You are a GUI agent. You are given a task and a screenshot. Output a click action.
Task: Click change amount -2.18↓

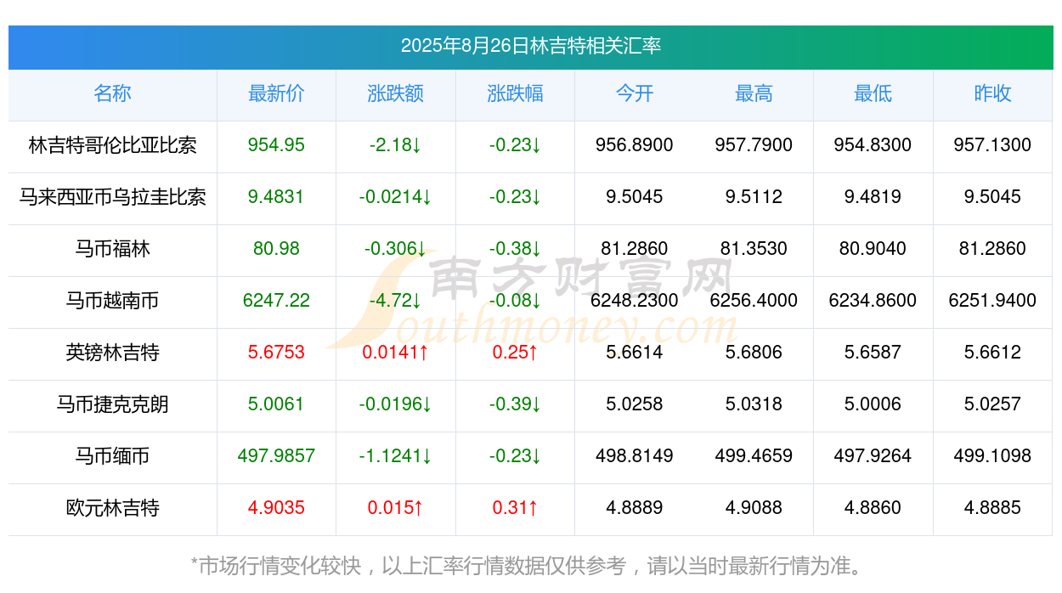[x=395, y=145]
